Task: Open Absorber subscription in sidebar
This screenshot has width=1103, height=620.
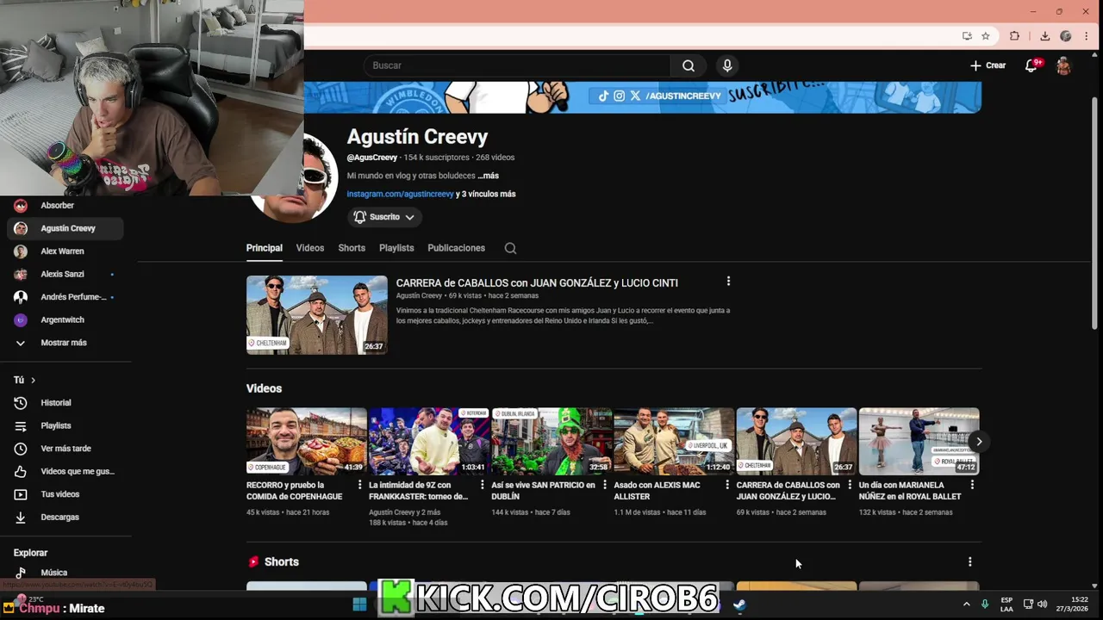Action: pyautogui.click(x=65, y=206)
